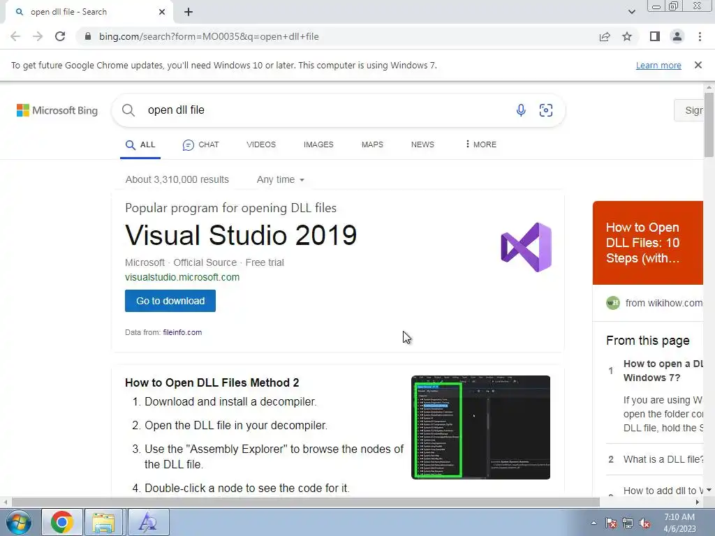This screenshot has height=536, width=715.
Task: Click the muted volume tray icon
Action: coord(644,523)
